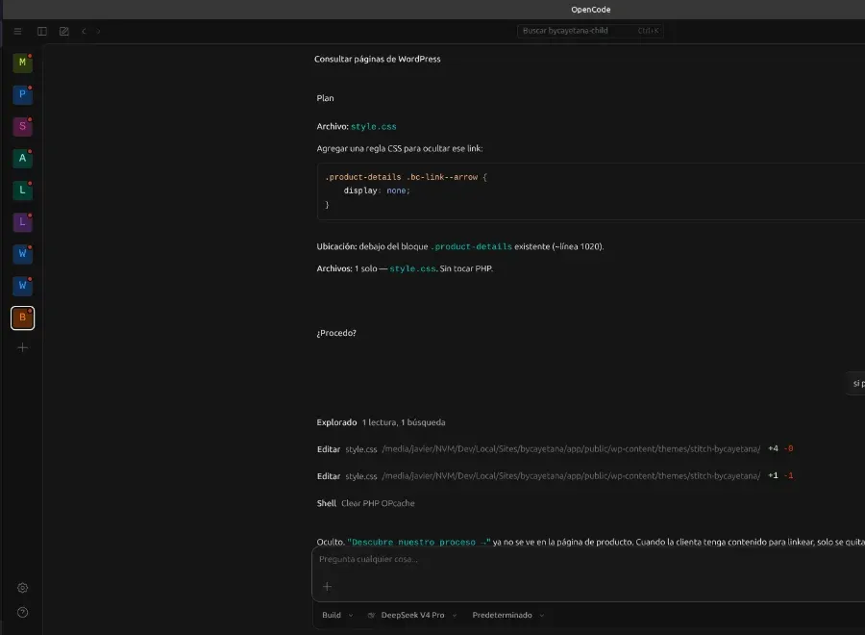Select the blue P project icon
865x635 pixels.
23,94
